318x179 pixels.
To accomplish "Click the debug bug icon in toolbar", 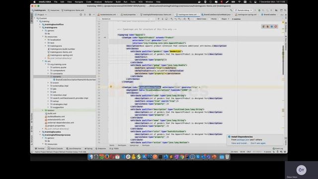I will 259,10.
